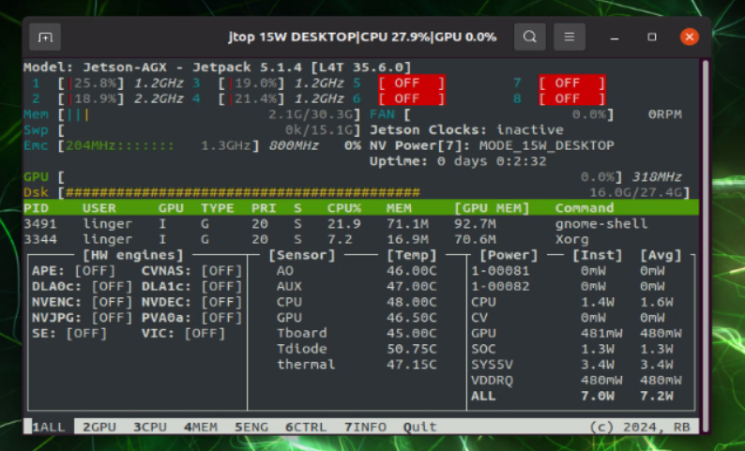
Task: Click the (c) 2024, RB credit text
Action: (x=640, y=427)
